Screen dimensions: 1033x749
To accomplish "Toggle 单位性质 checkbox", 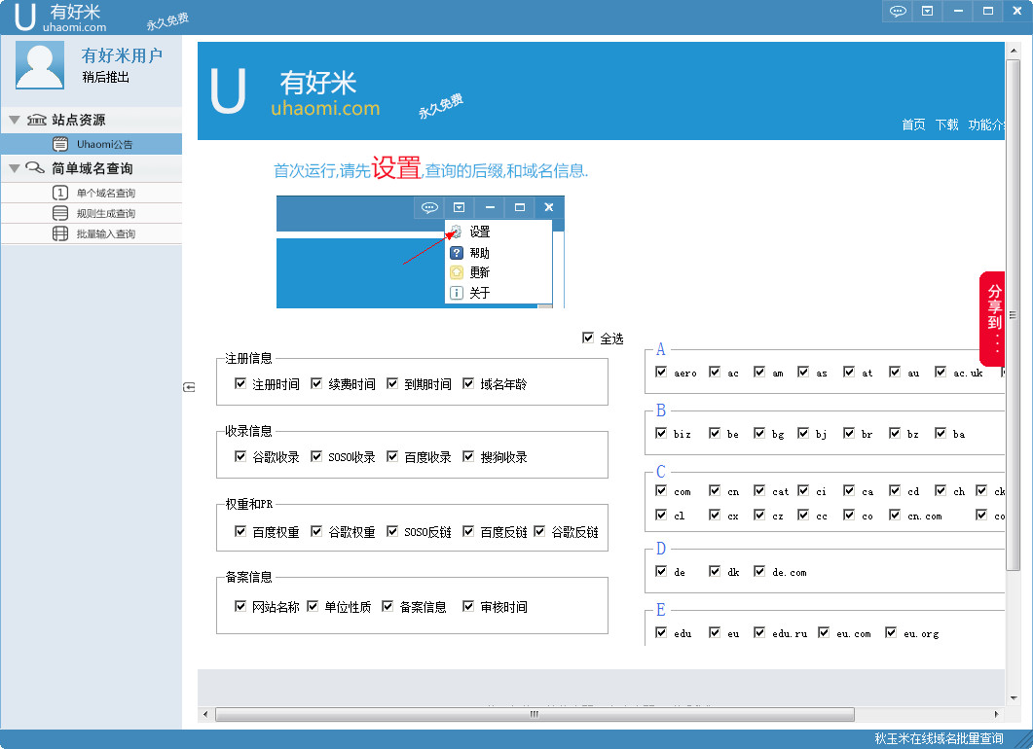I will (313, 606).
